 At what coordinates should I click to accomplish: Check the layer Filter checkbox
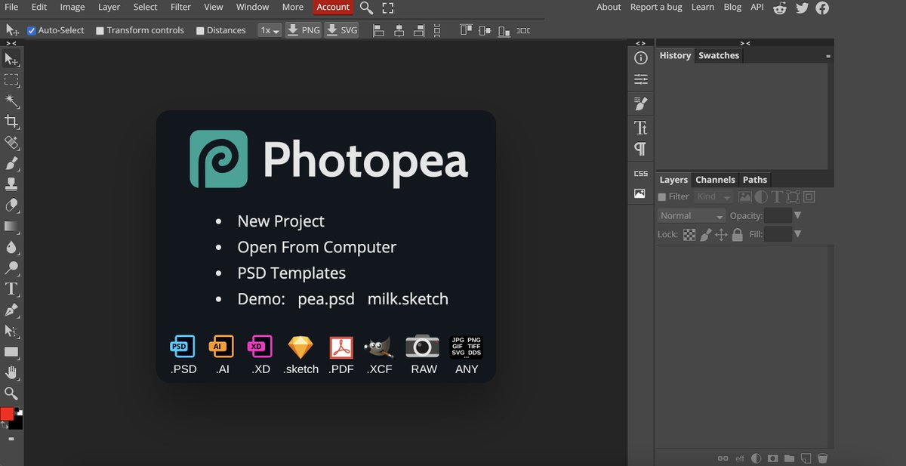662,197
